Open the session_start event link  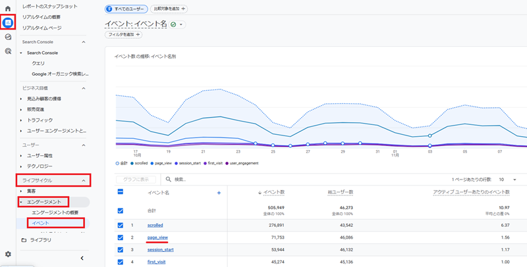161,250
